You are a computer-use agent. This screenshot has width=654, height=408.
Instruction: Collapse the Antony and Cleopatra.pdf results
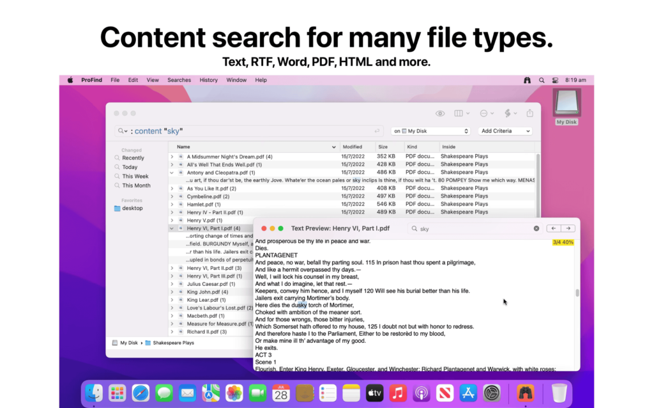[x=171, y=172]
